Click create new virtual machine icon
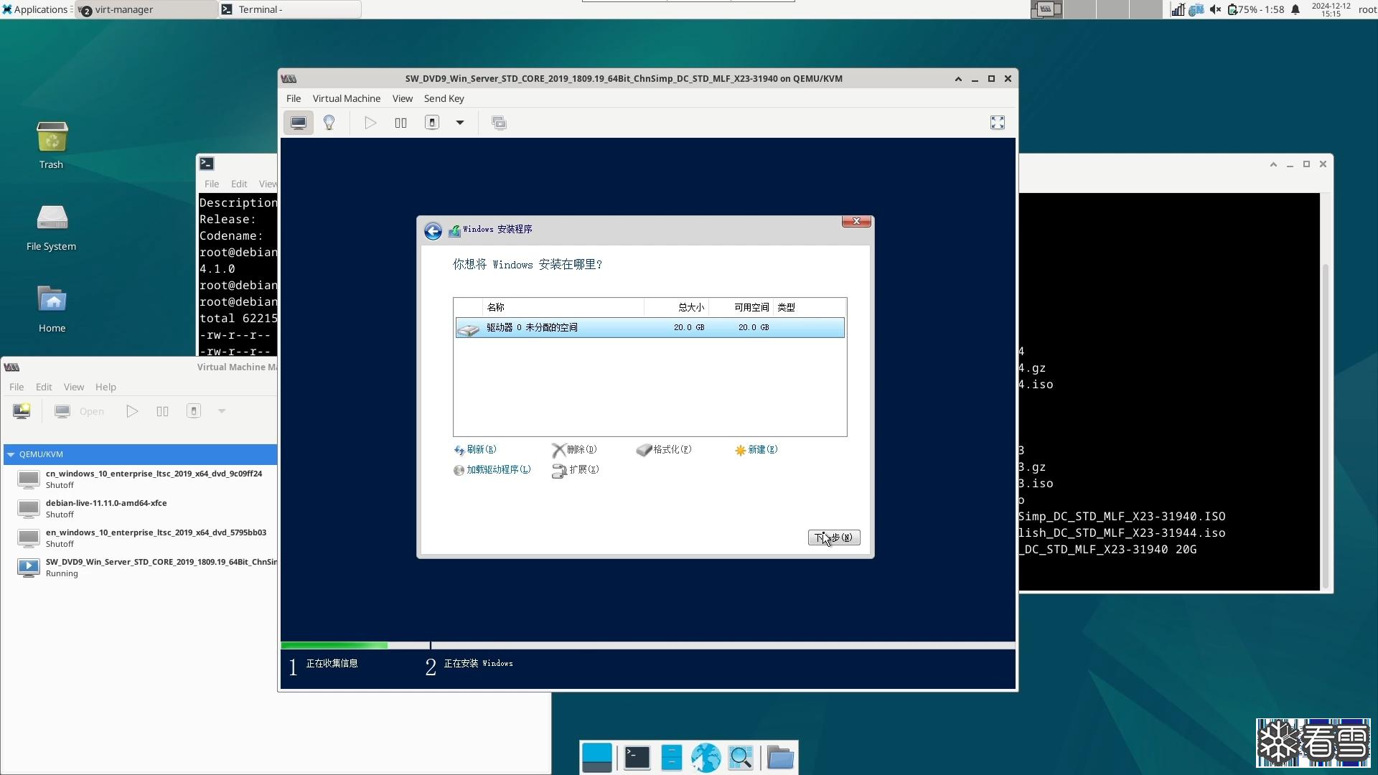The height and width of the screenshot is (775, 1378). (x=22, y=411)
